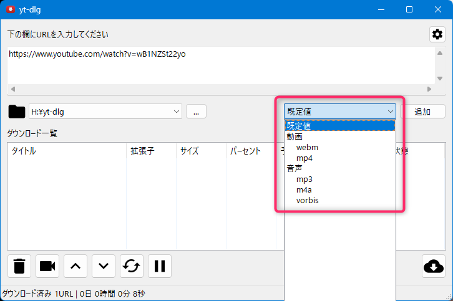This screenshot has height=301, width=453.
Task: Click the trash delete icon
Action: 19,266
